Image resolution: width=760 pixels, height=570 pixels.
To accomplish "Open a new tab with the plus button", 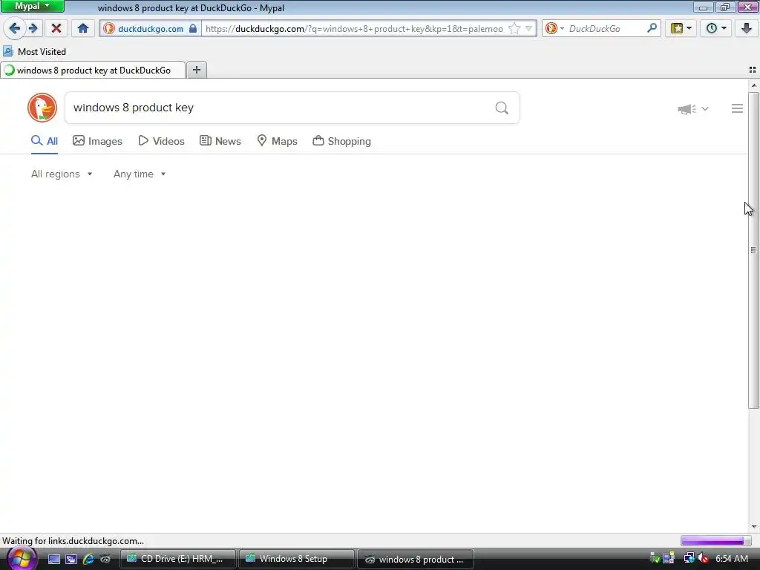I will (196, 70).
